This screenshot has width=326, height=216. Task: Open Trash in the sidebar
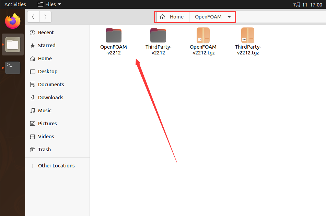(44, 150)
